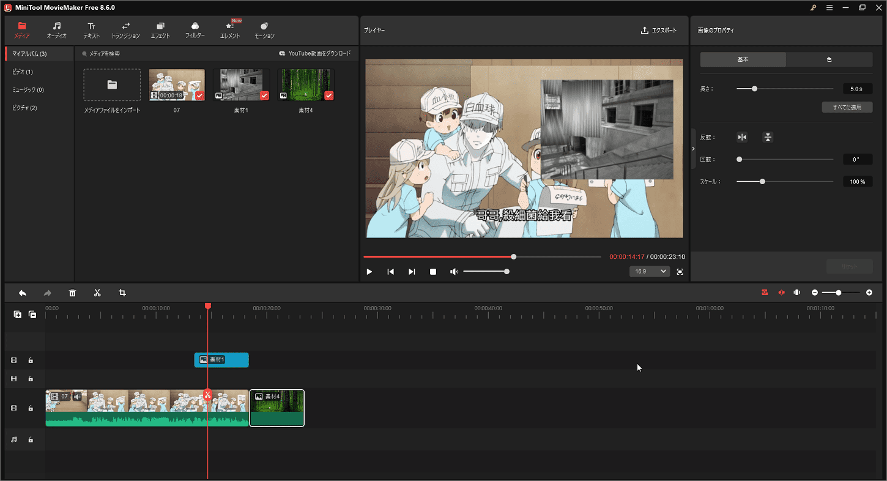Select the Crop tool icon
887x481 pixels.
tap(122, 293)
